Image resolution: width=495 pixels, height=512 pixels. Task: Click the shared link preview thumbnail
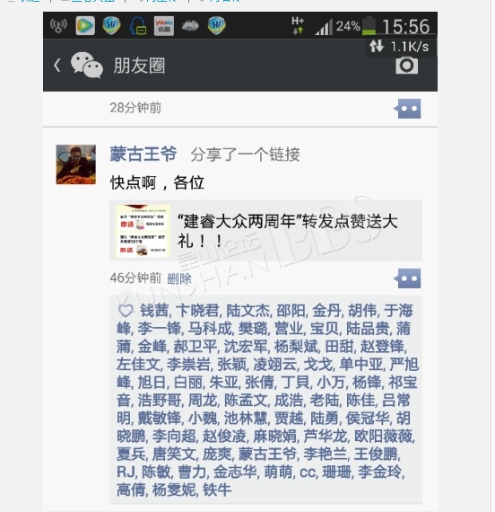tap(143, 231)
